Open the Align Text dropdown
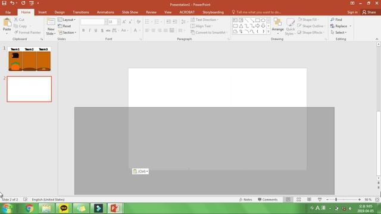This screenshot has height=214, width=381. click(201, 26)
